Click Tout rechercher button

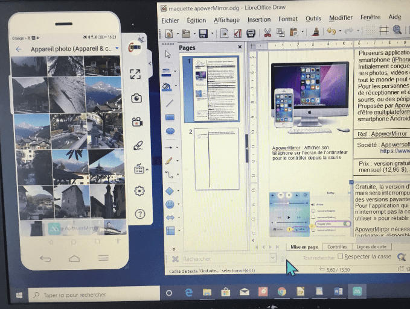pyautogui.click(x=318, y=258)
